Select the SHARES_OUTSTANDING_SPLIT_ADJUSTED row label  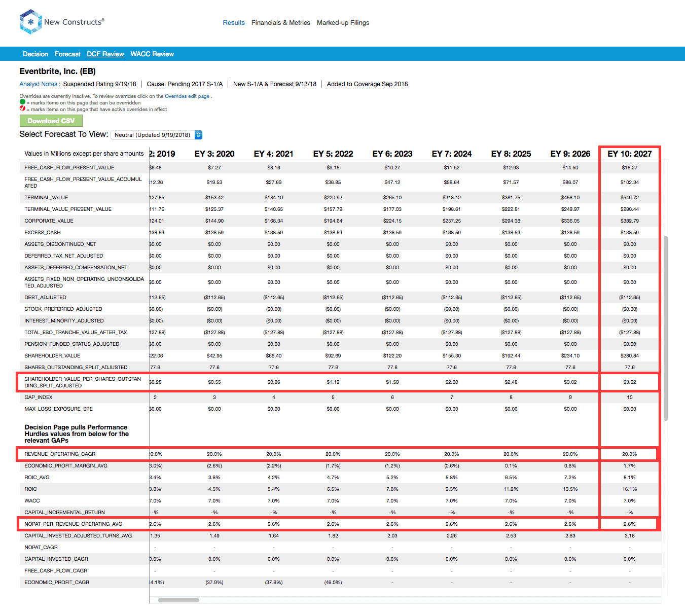(76, 368)
